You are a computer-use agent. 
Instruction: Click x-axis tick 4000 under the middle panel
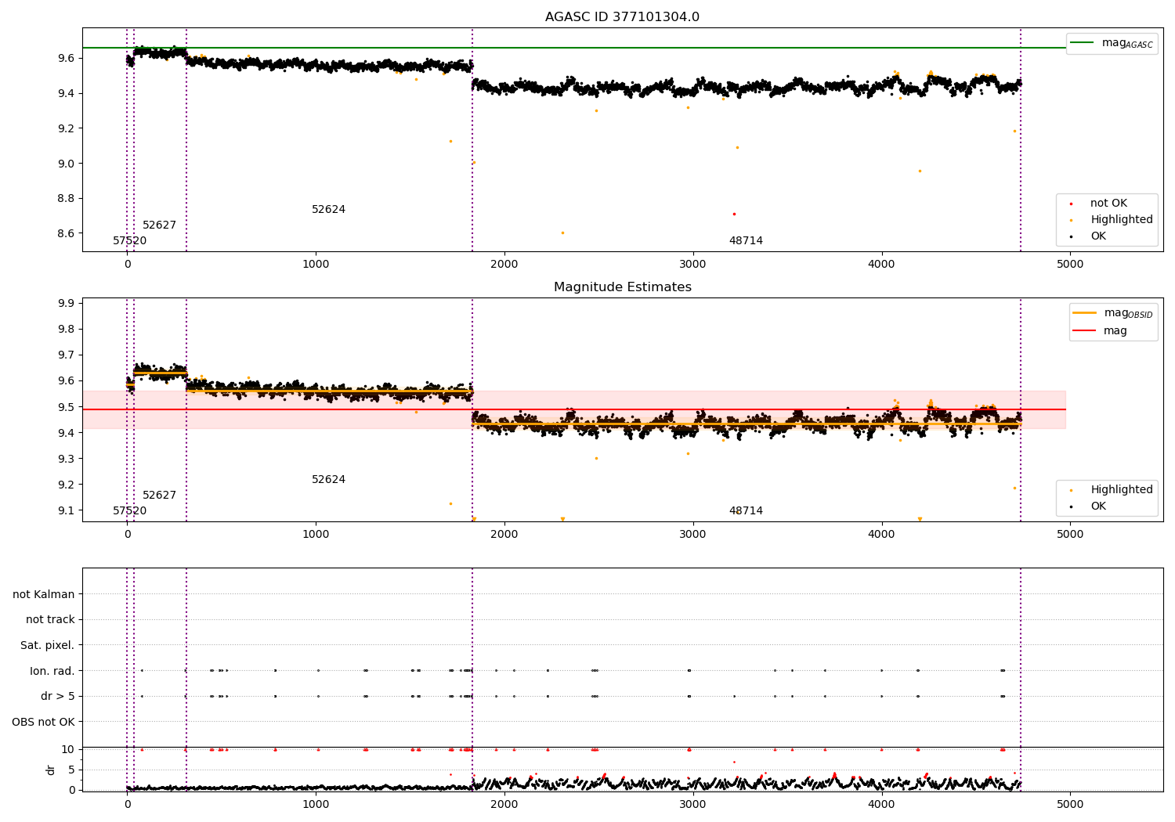(881, 535)
